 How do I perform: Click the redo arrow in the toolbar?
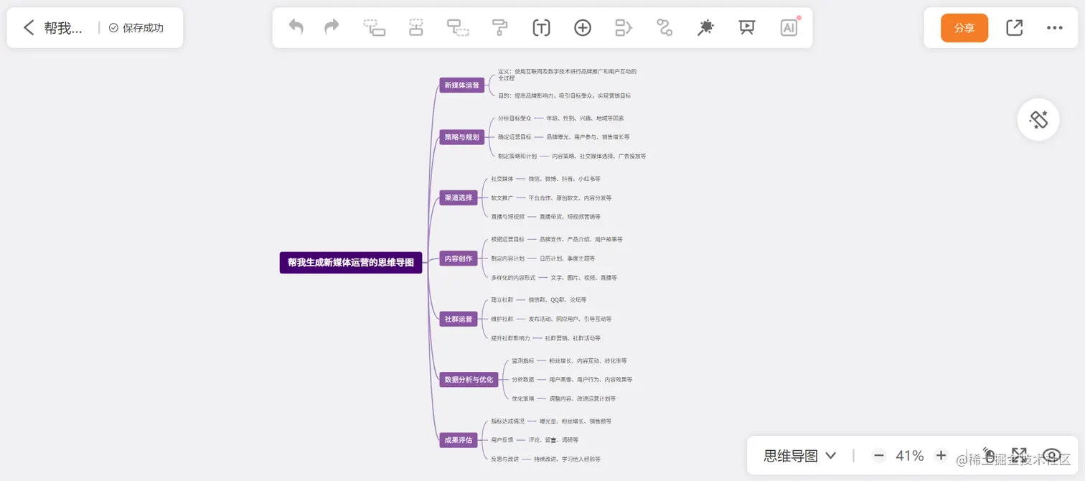pos(332,27)
